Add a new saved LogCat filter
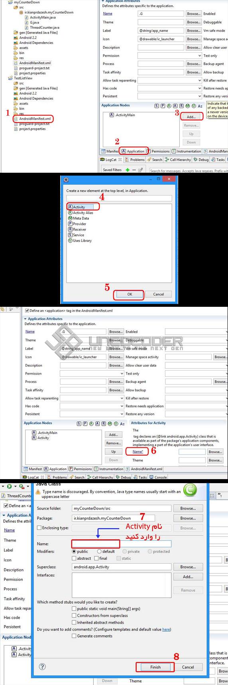 tap(128, 170)
